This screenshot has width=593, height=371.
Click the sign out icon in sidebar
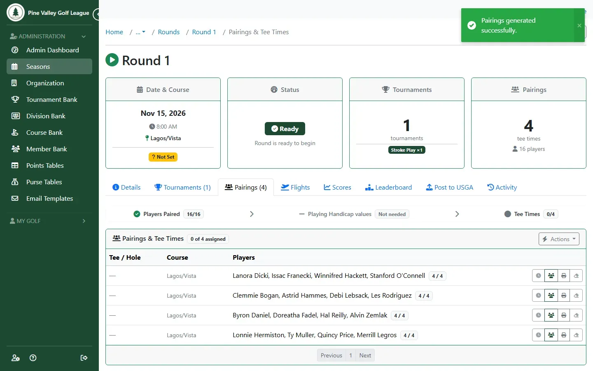(84, 358)
